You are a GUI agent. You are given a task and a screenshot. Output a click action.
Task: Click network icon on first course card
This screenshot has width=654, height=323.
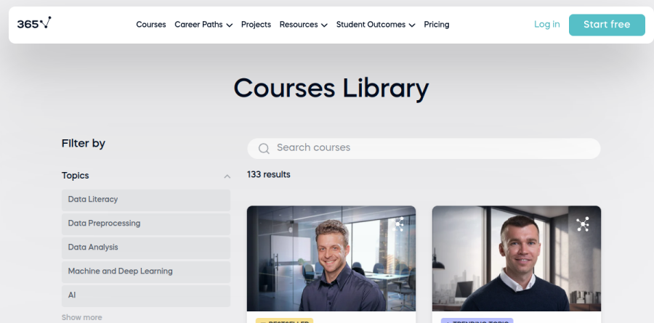(399, 224)
